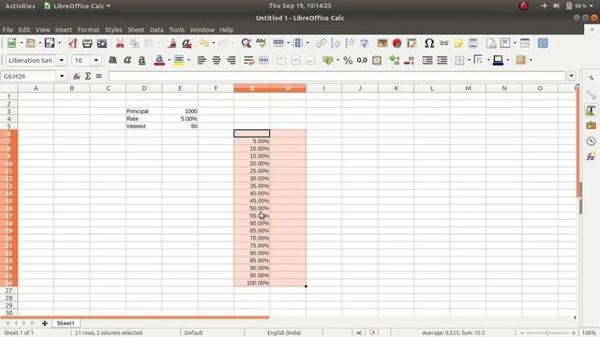Click the Print icon
This screenshot has height=337, width=600.
point(87,43)
